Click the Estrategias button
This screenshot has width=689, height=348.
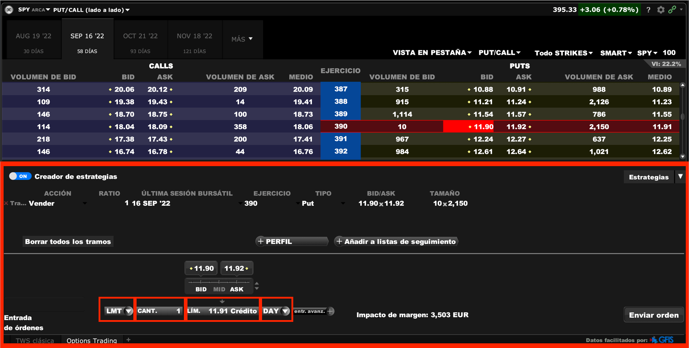pos(649,177)
